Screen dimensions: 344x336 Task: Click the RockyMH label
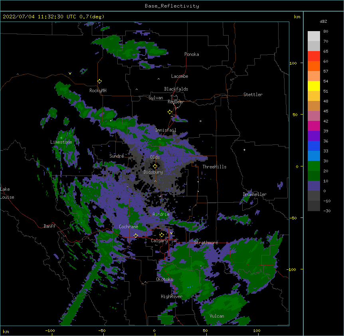click(98, 90)
